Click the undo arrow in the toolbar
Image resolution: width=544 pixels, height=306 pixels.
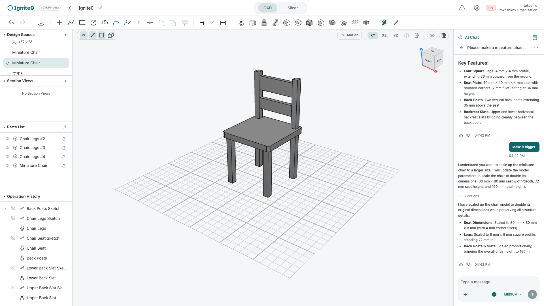[x=11, y=23]
